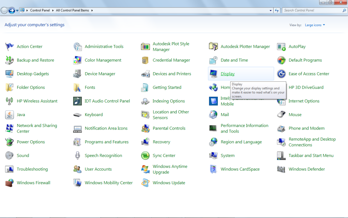This screenshot has width=348, height=218.
Task: Open the Phone and Modem link
Action: [307, 128]
